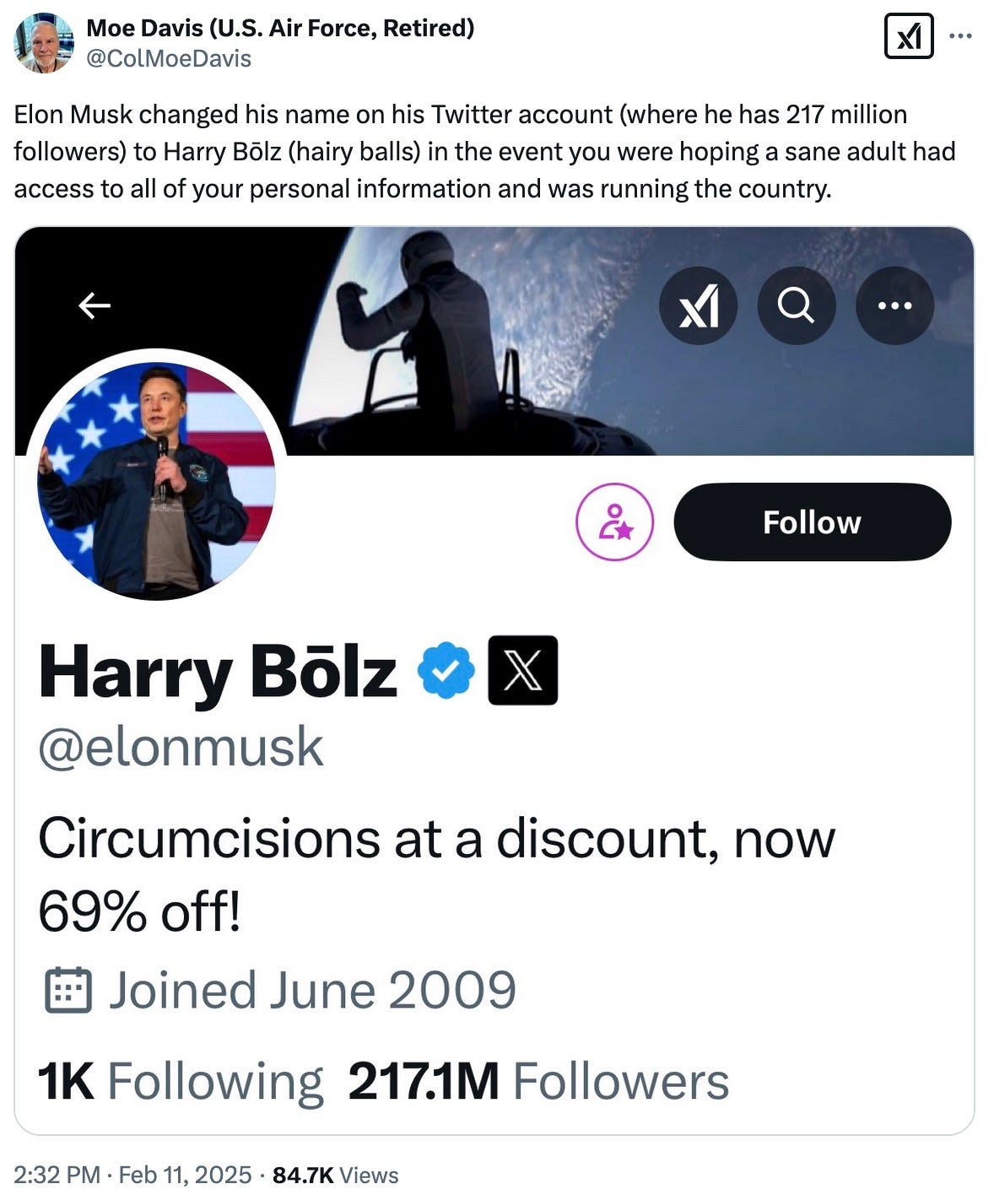Click the 84.7K Views count
Image resolution: width=994 pixels, height=1200 pixels.
point(336,1175)
